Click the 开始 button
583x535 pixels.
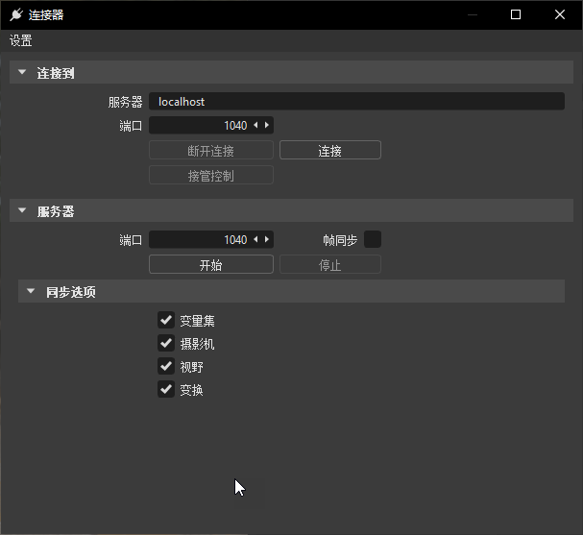coord(211,264)
